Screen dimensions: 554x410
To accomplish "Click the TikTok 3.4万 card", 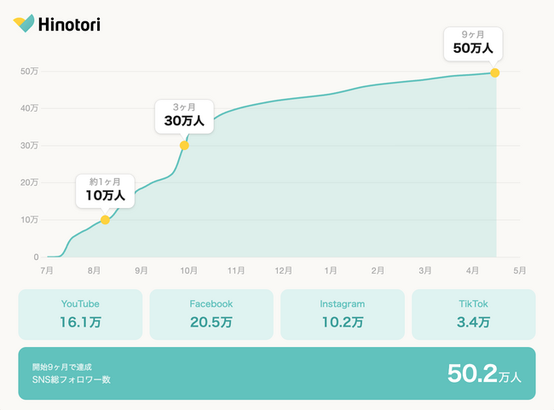I will (473, 315).
